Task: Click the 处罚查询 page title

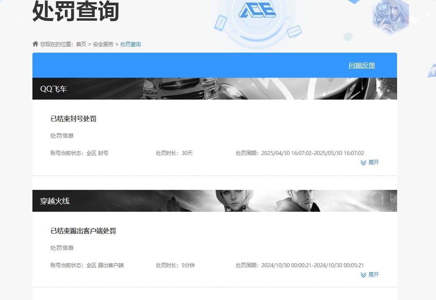Action: tap(76, 11)
